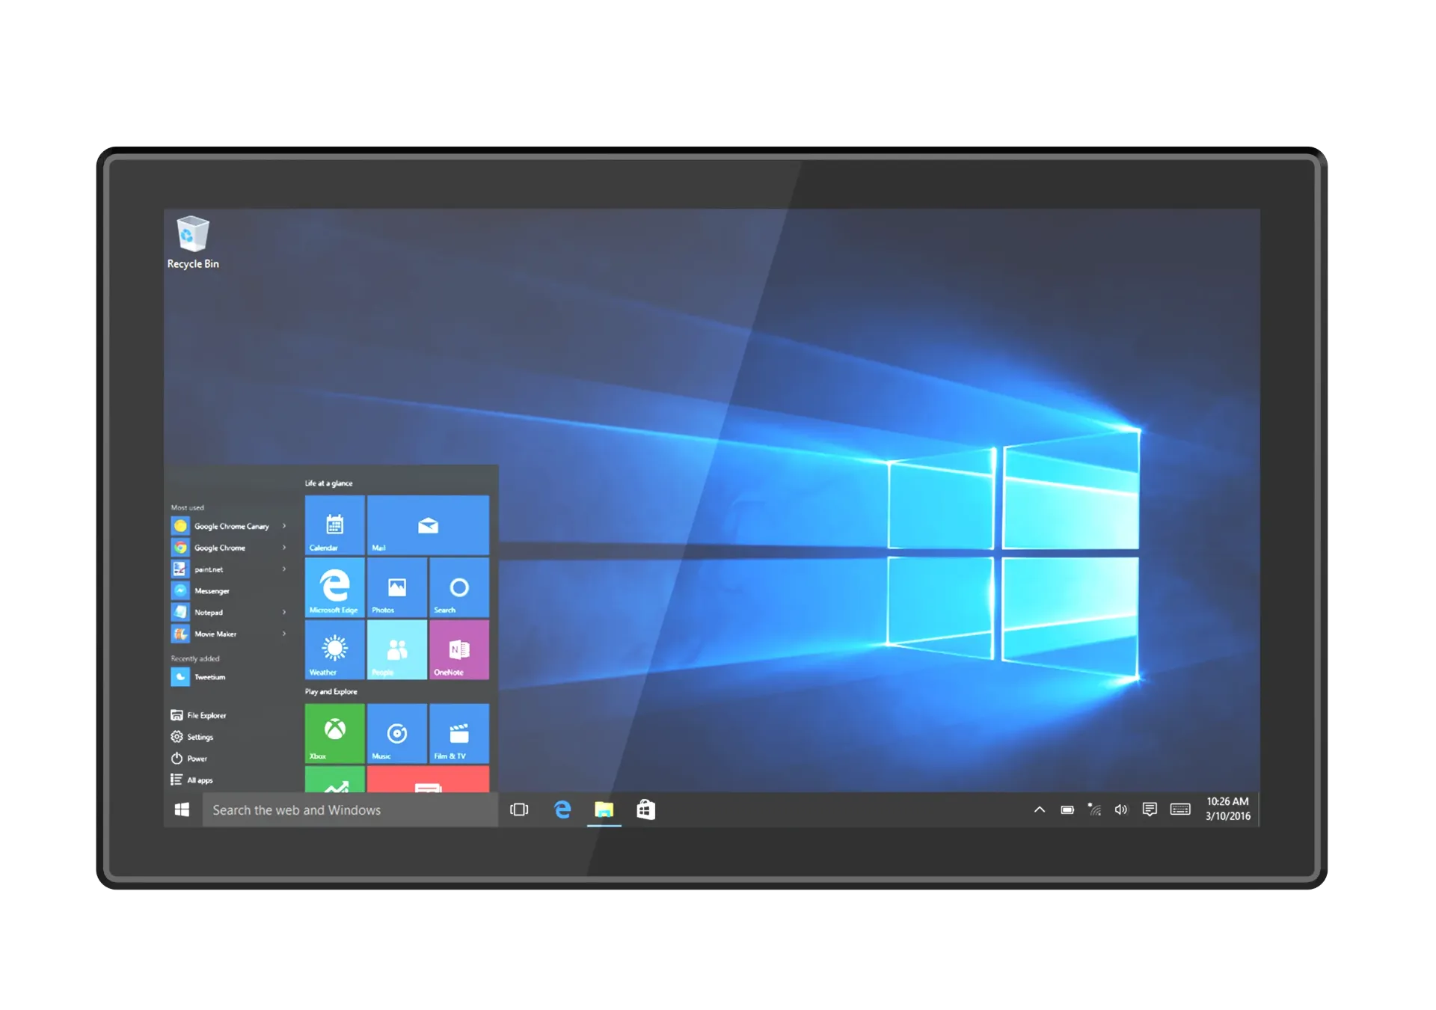This screenshot has width=1436, height=1010.
Task: Open the Store icon on the taskbar
Action: [x=646, y=809]
